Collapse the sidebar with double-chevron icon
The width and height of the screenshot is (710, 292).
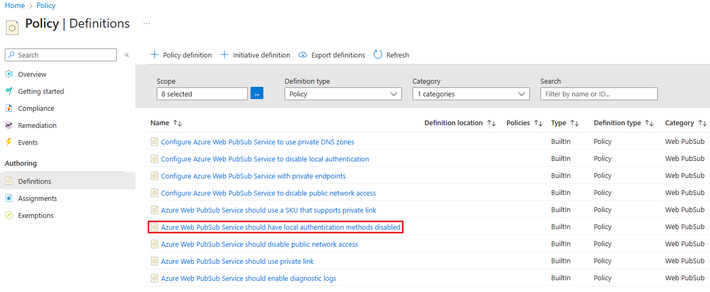pyautogui.click(x=127, y=55)
